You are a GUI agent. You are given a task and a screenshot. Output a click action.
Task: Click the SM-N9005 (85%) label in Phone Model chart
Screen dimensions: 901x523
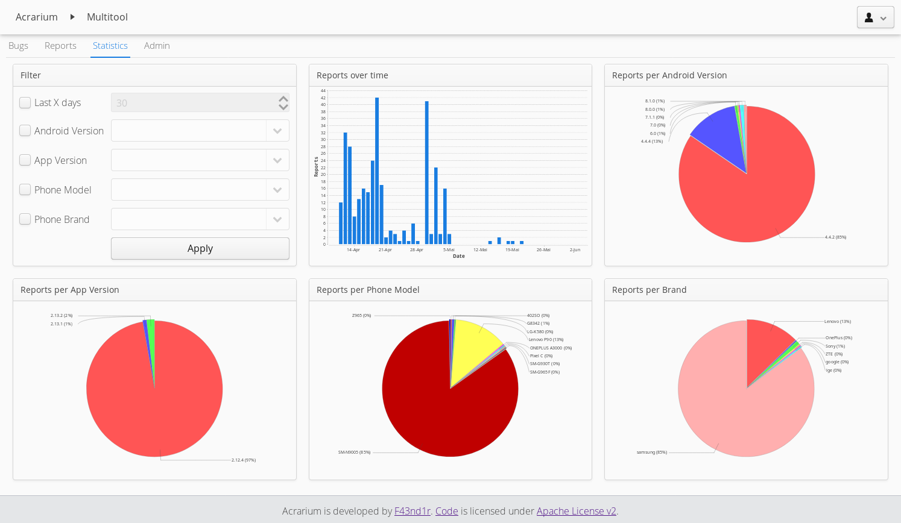click(355, 452)
